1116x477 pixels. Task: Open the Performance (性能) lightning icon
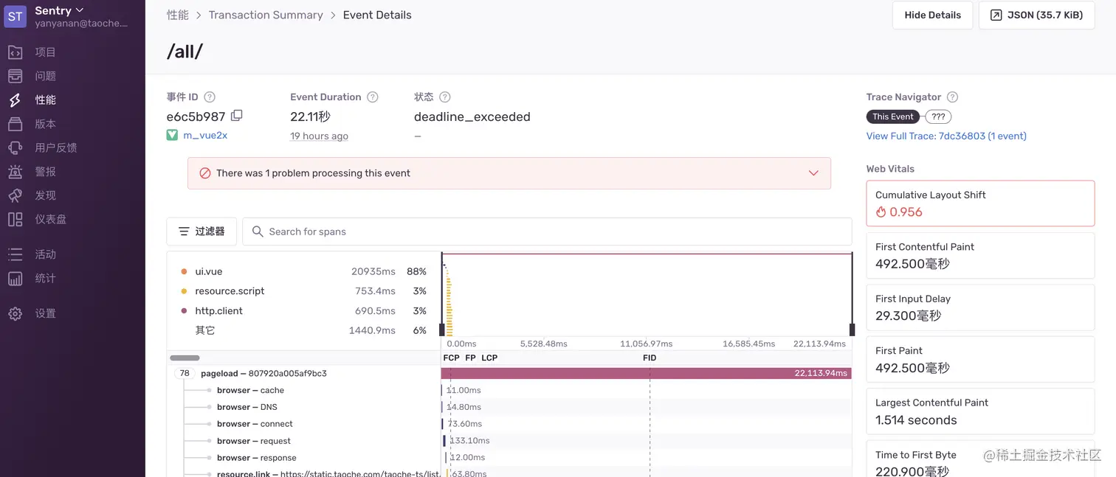(x=15, y=100)
